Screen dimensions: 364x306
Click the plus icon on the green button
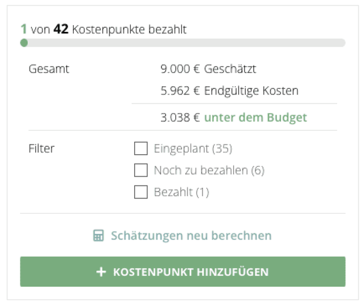[x=101, y=272]
